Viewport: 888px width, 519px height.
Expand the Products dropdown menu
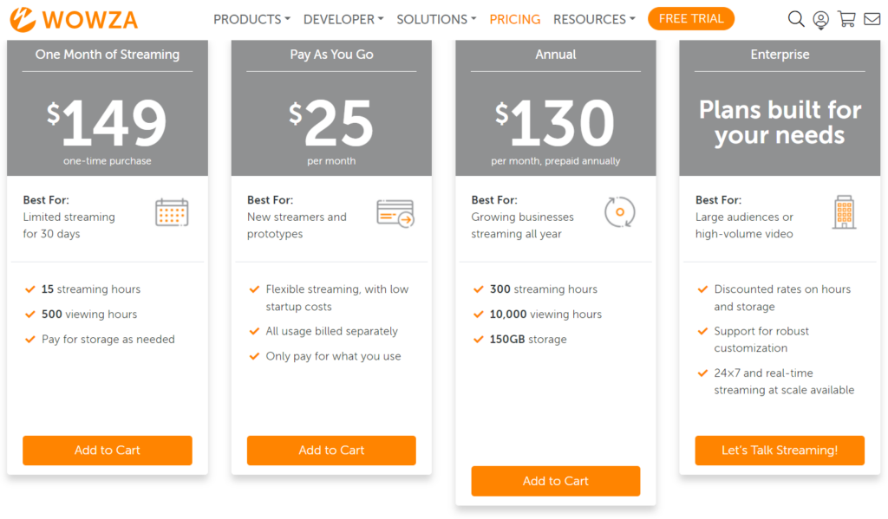(x=251, y=19)
